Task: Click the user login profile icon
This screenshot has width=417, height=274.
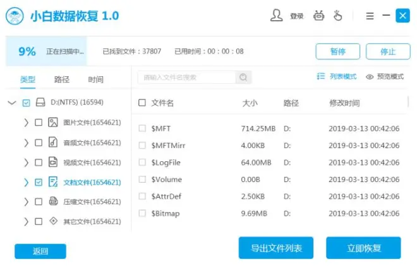Action: (x=277, y=15)
